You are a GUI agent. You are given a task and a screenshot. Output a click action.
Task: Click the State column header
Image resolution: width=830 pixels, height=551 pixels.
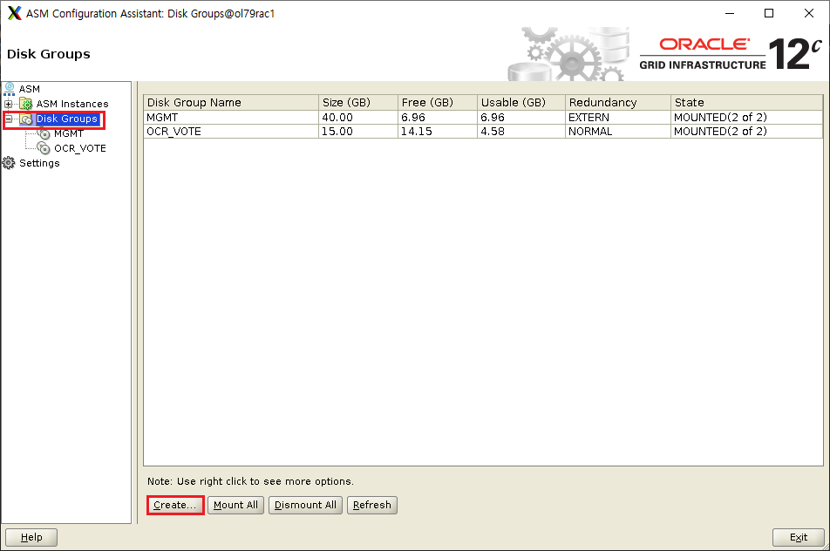(x=747, y=102)
